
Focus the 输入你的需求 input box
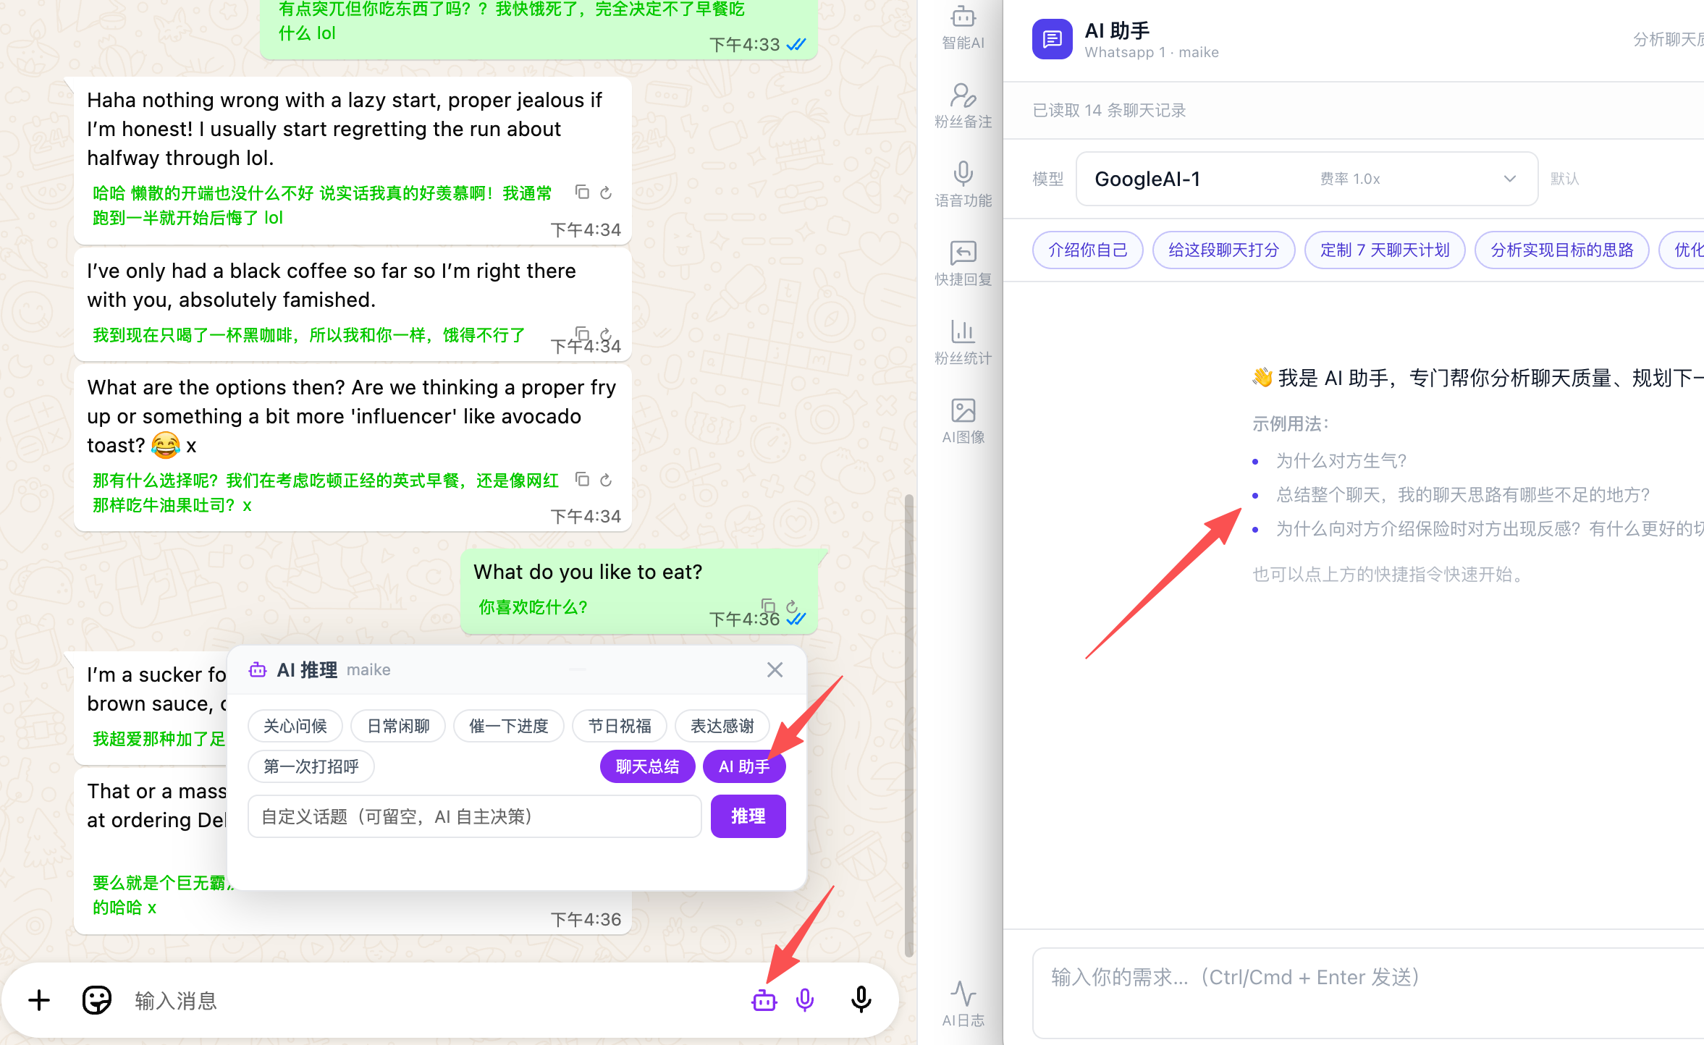pyautogui.click(x=1368, y=993)
